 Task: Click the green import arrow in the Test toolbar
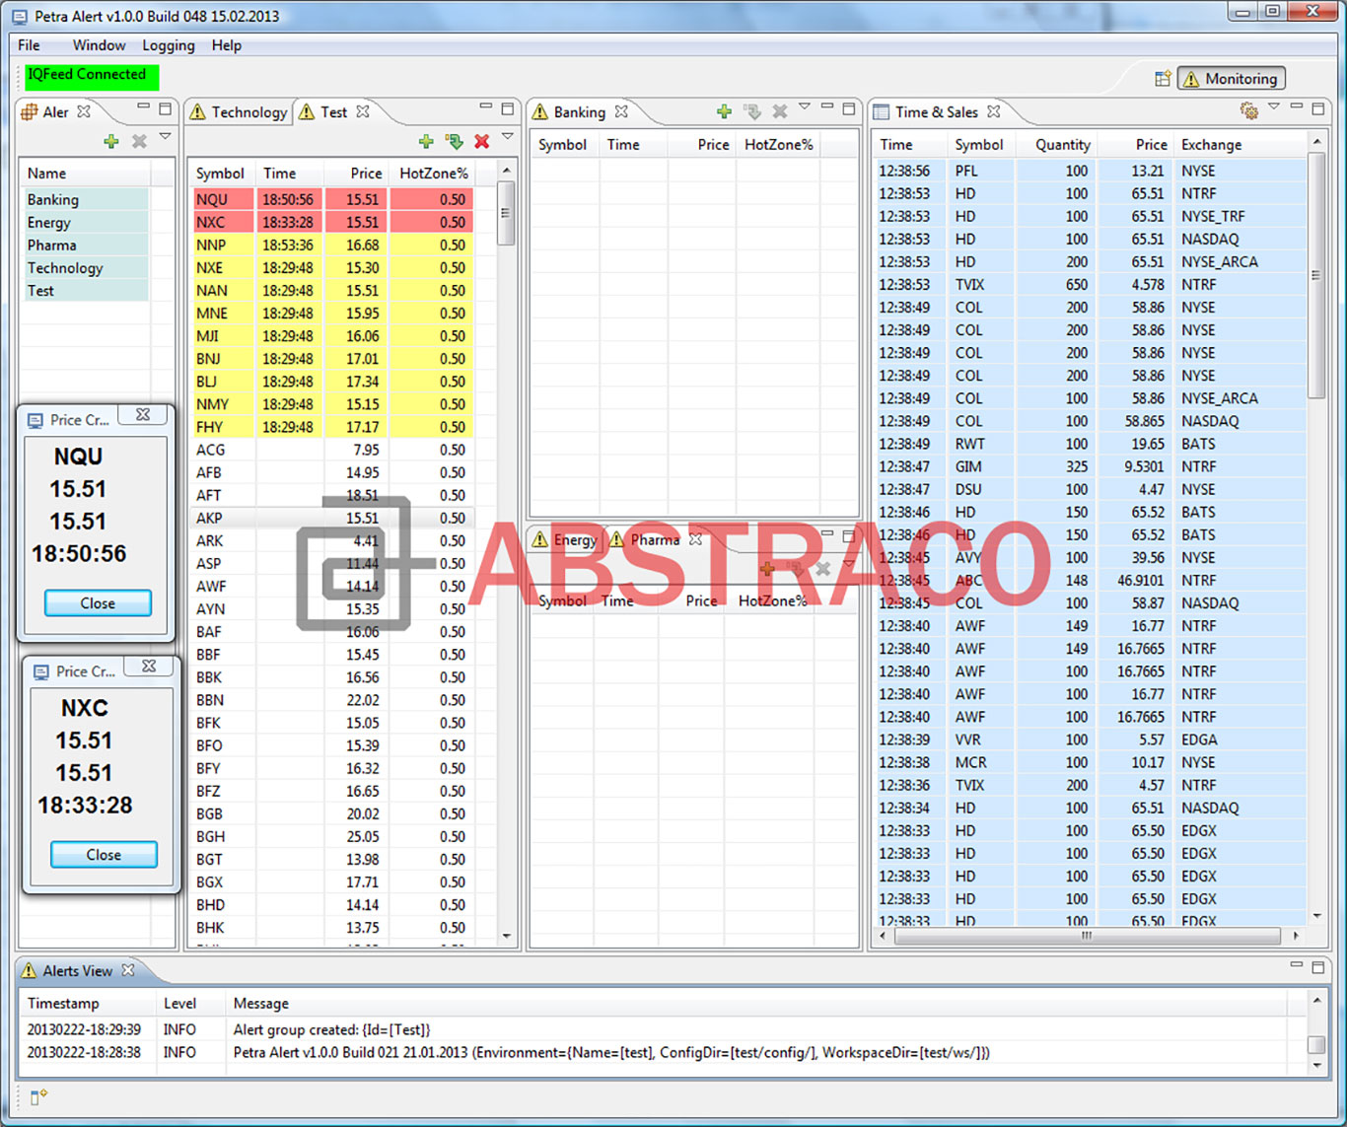point(454,141)
